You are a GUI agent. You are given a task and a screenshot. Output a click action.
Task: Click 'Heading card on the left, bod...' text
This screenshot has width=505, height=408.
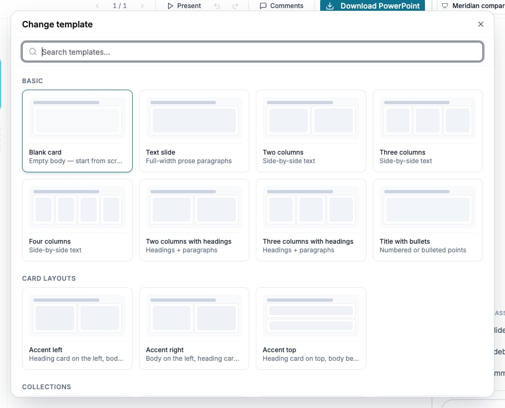click(76, 359)
